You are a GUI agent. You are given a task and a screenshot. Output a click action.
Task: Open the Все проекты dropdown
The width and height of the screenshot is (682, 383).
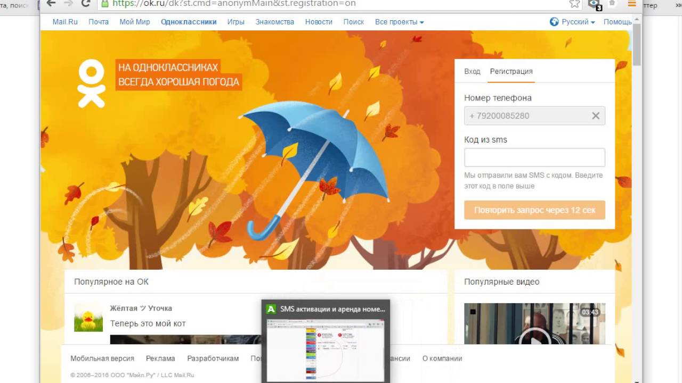tap(400, 22)
